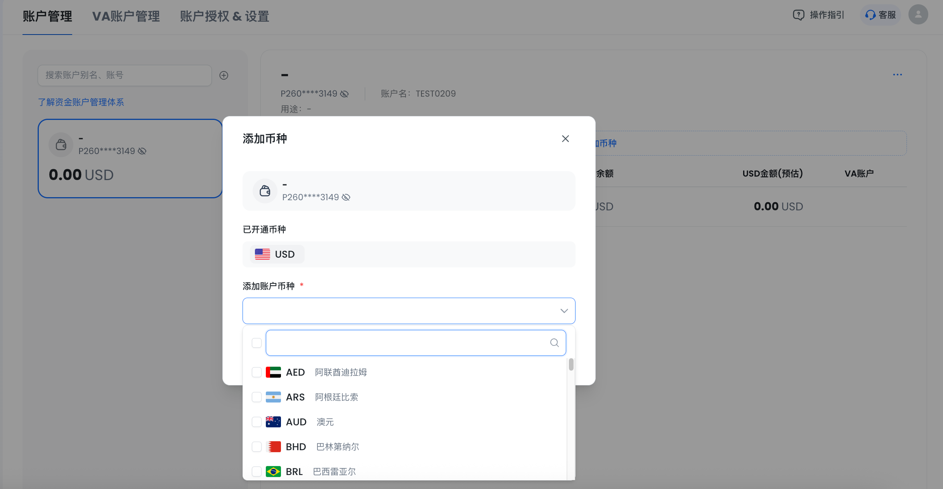Check the BHD checkbox
The height and width of the screenshot is (489, 943).
(x=257, y=447)
